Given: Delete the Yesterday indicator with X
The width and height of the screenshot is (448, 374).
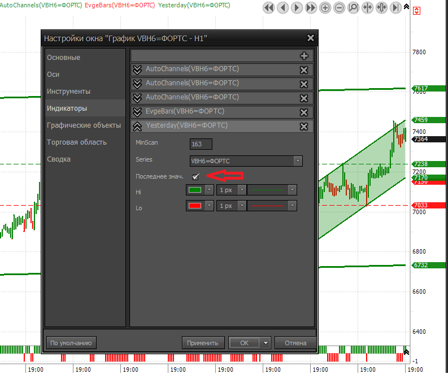Looking at the screenshot, I should click(304, 126).
